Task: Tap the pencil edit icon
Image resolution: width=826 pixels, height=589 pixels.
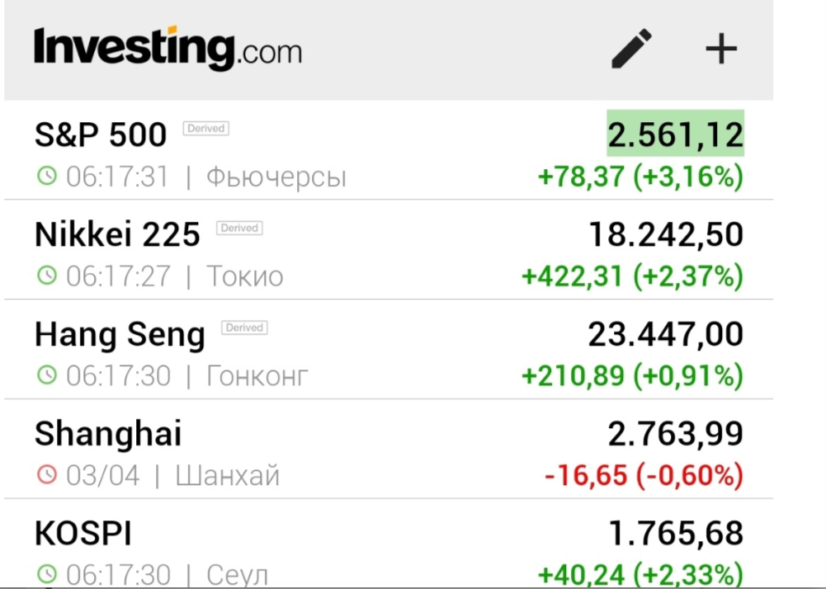Action: point(631,49)
